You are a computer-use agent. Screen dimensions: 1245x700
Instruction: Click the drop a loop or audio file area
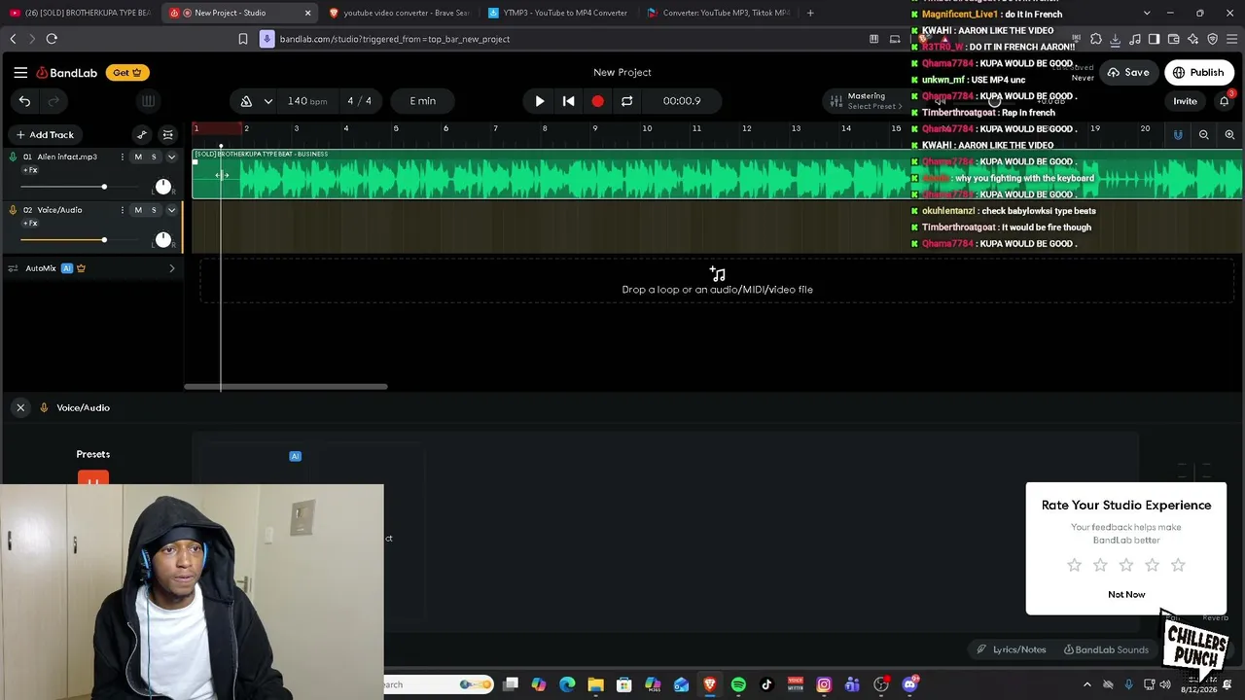pyautogui.click(x=718, y=281)
